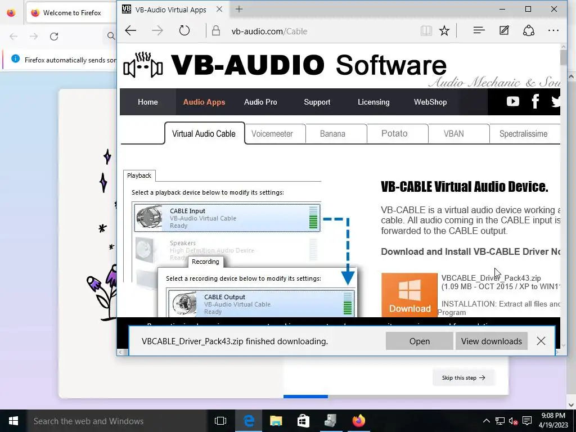Make a web note with pen icon

(504, 31)
